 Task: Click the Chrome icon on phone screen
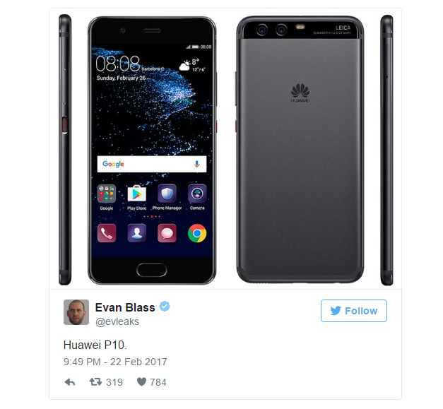[197, 233]
